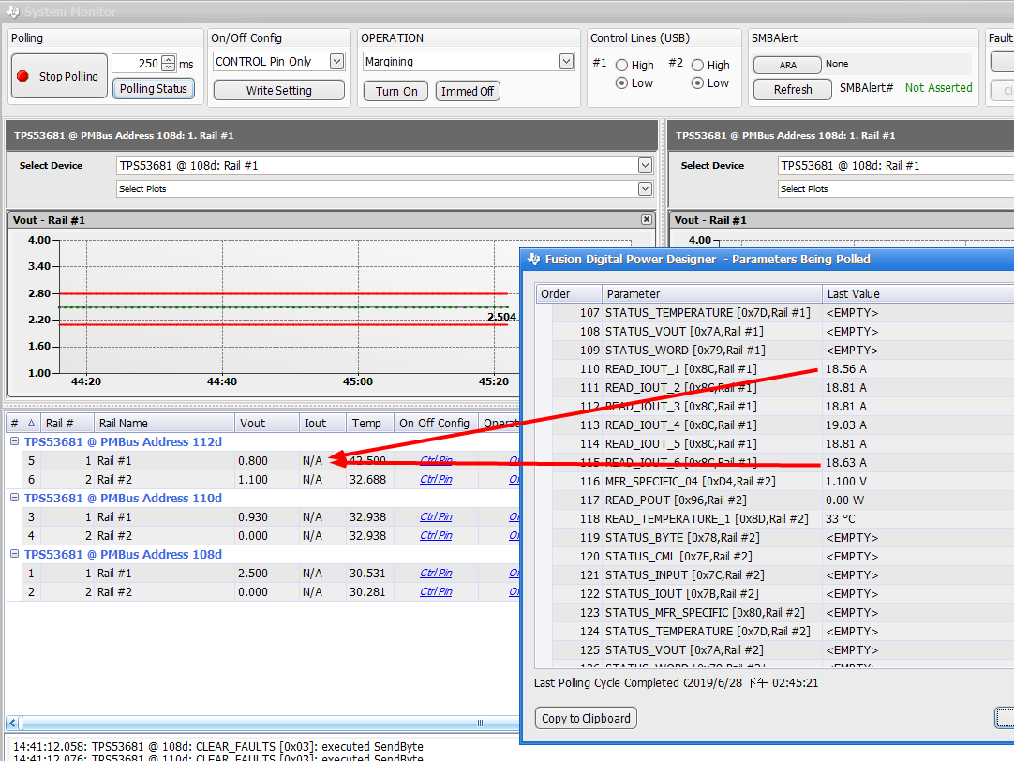Select Vout value 2.500 in row 1
Viewport: 1014px width, 761px height.
pyautogui.click(x=253, y=573)
